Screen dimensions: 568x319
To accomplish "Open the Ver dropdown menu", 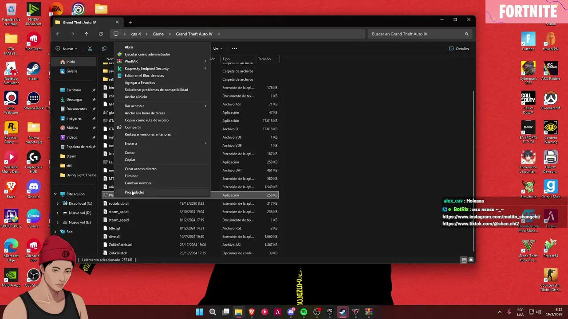I will [218, 49].
